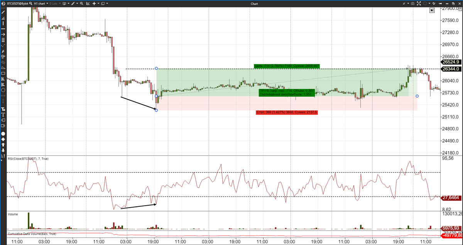Click the small F price scale button

[x=460, y=9]
